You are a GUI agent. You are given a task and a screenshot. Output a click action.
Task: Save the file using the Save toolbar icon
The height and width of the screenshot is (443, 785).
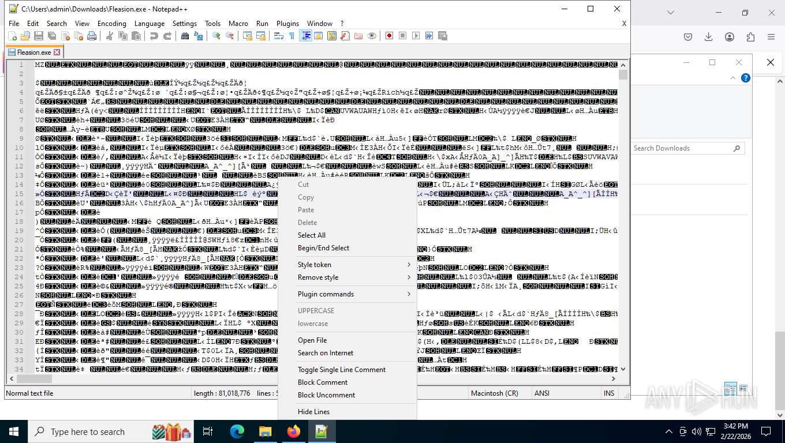tap(38, 36)
